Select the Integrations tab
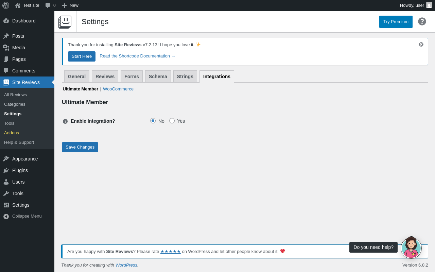The height and width of the screenshot is (272, 435). [x=217, y=76]
